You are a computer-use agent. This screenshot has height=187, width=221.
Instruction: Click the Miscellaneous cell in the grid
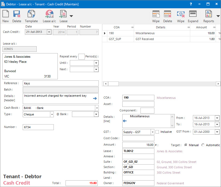[x=162, y=33]
